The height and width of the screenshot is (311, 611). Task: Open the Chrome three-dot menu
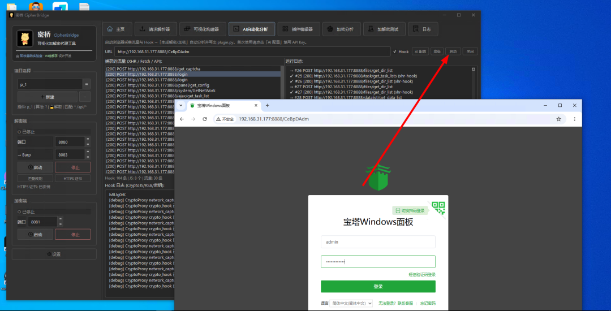(574, 119)
